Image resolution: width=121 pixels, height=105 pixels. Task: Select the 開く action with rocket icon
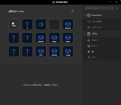pos(102,52)
